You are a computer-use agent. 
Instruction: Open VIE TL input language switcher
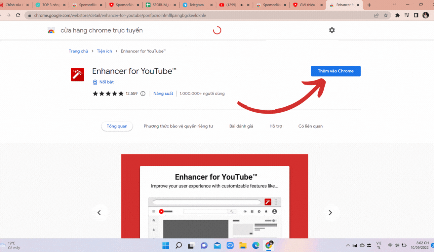(379, 245)
